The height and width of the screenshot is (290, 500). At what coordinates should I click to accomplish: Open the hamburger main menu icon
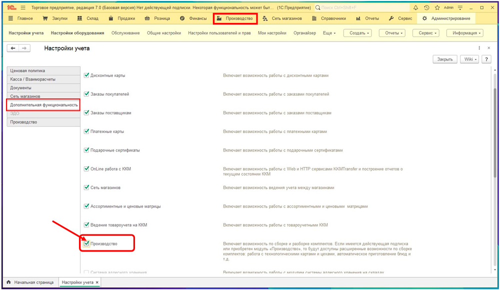[x=23, y=8]
